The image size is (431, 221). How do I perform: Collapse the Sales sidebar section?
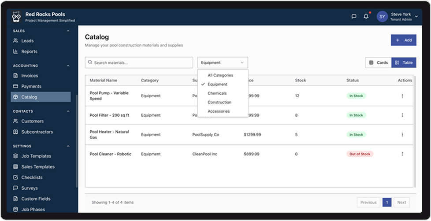(68, 31)
